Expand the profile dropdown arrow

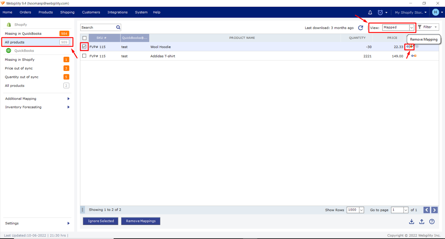[x=442, y=12]
